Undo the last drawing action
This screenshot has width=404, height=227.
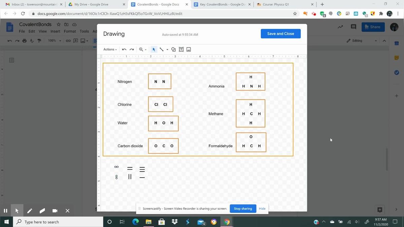(x=124, y=50)
